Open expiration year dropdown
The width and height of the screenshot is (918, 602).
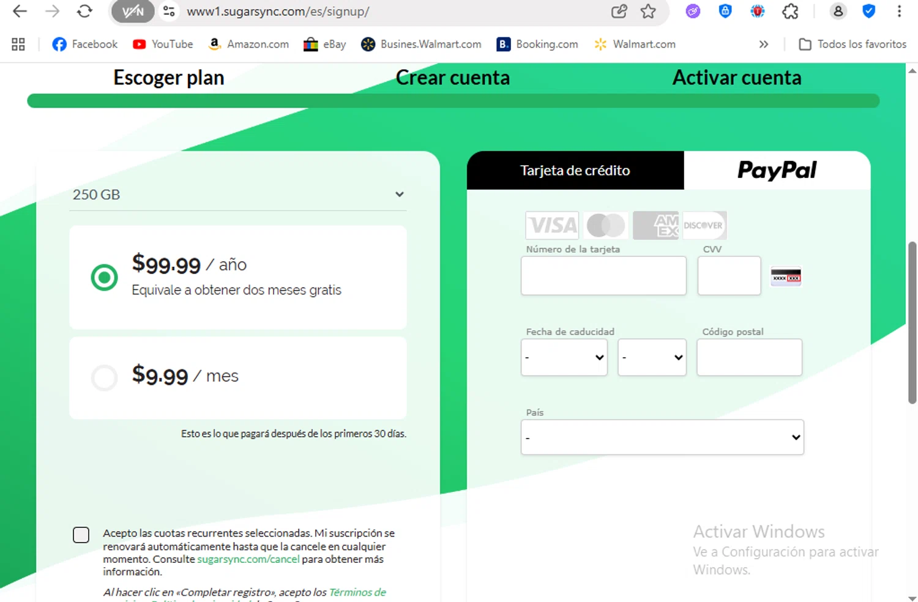click(652, 357)
